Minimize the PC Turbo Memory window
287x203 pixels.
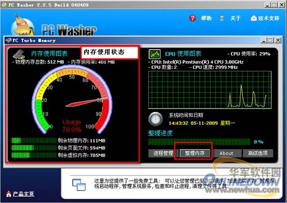(x=264, y=40)
